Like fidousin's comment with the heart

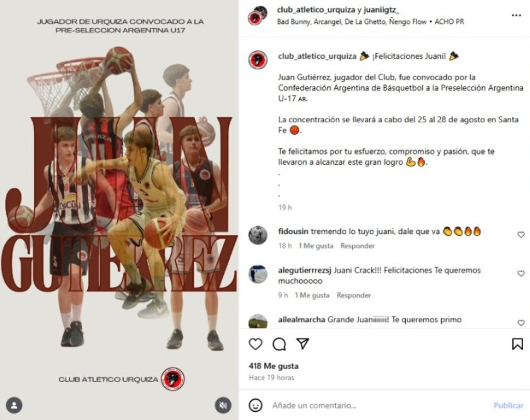click(x=521, y=235)
